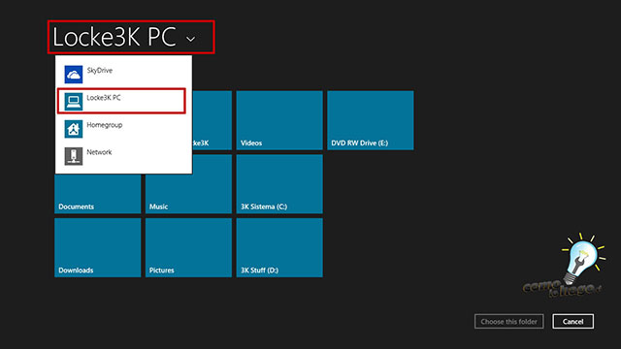Open the Downloads folder tile
Screen dimensions: 621x349
tap(97, 248)
